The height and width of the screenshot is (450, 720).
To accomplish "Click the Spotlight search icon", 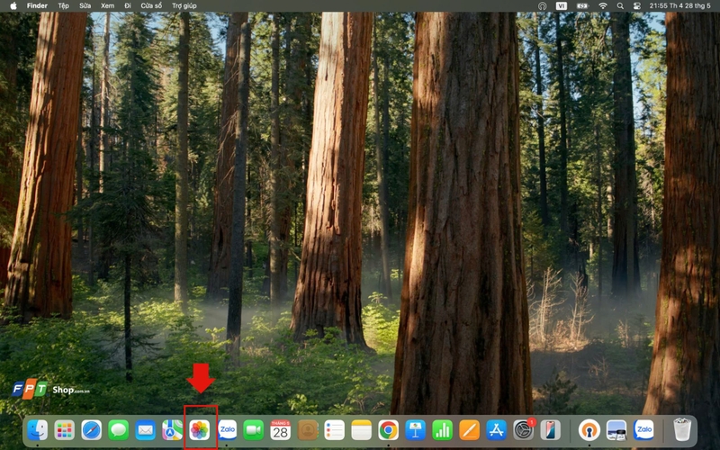I will tap(620, 5).
